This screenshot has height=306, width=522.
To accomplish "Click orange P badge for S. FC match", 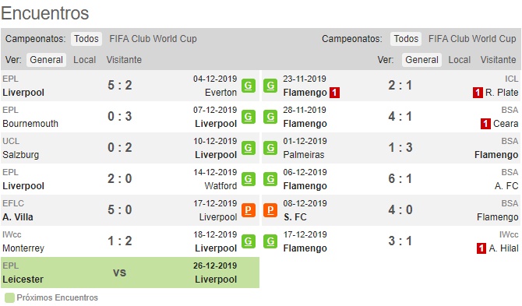I will point(270,210).
